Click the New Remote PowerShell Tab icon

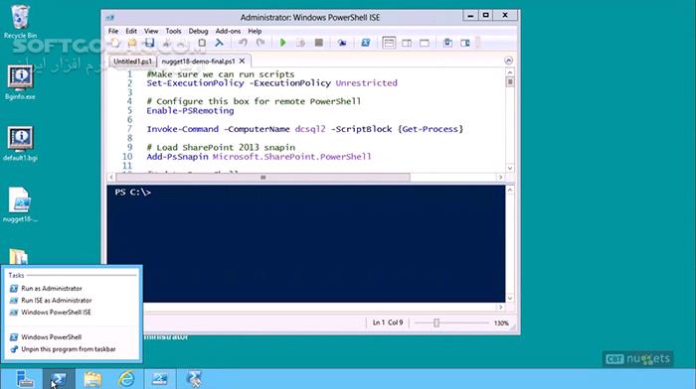pyautogui.click(x=342, y=43)
